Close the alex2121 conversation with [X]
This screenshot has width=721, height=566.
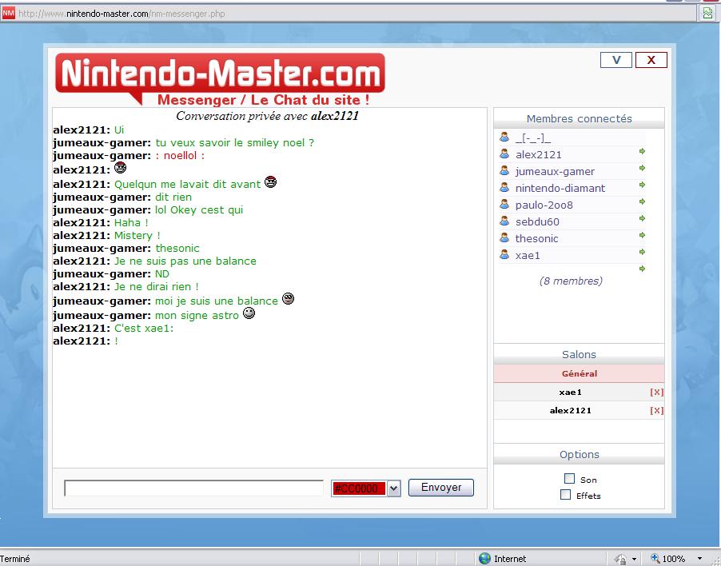pyautogui.click(x=656, y=410)
